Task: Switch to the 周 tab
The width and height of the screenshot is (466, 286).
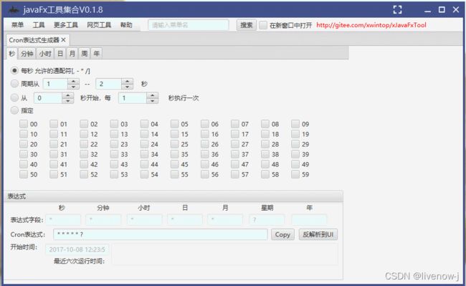Action: click(85, 54)
